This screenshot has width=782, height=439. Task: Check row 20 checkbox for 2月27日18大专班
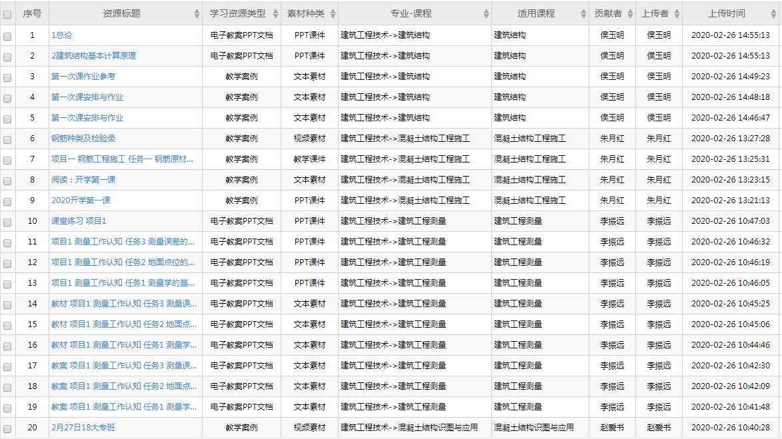(7, 428)
